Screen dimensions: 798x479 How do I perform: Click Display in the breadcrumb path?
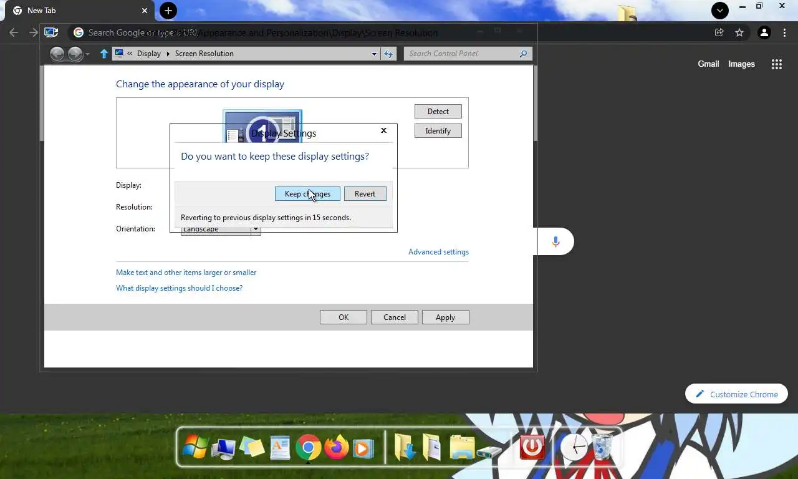point(148,54)
